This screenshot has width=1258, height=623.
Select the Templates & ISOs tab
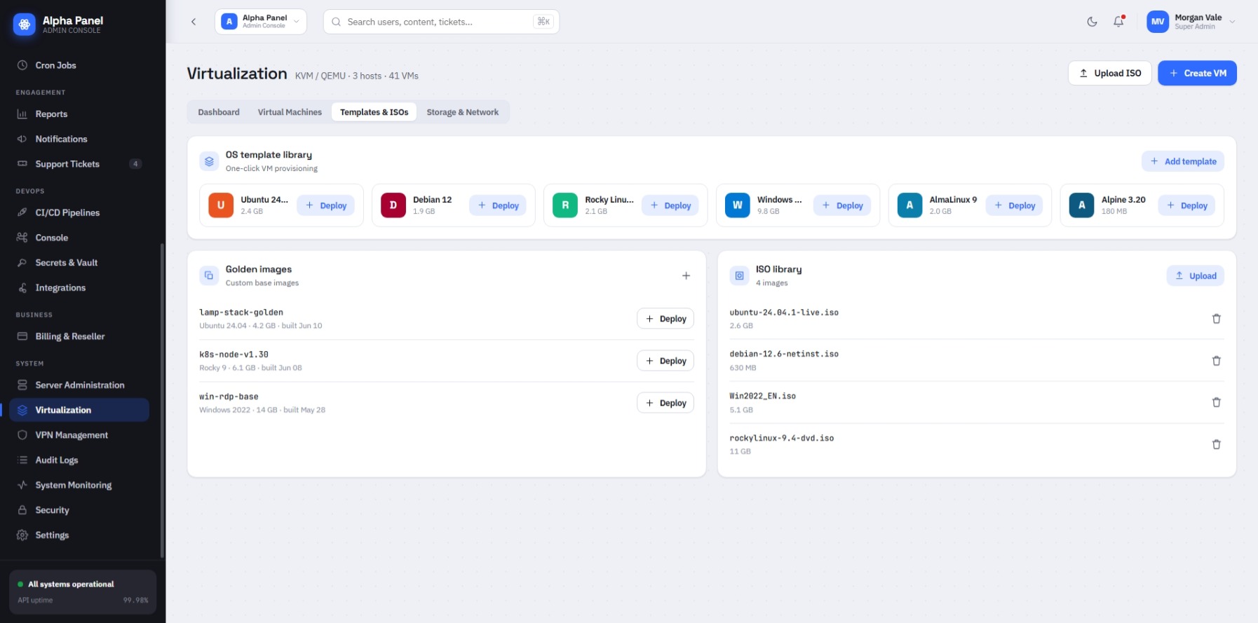[x=374, y=112]
